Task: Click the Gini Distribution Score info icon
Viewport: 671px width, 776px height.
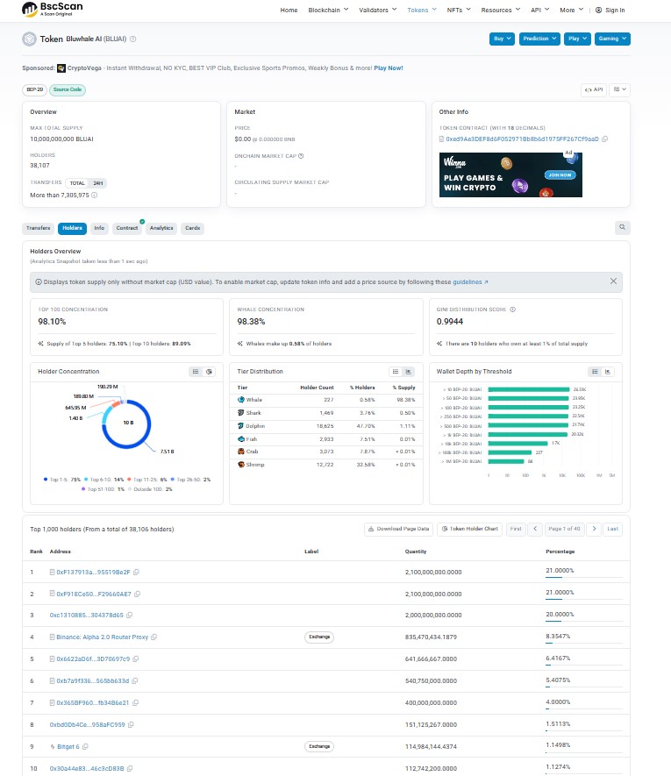Action: 512,310
